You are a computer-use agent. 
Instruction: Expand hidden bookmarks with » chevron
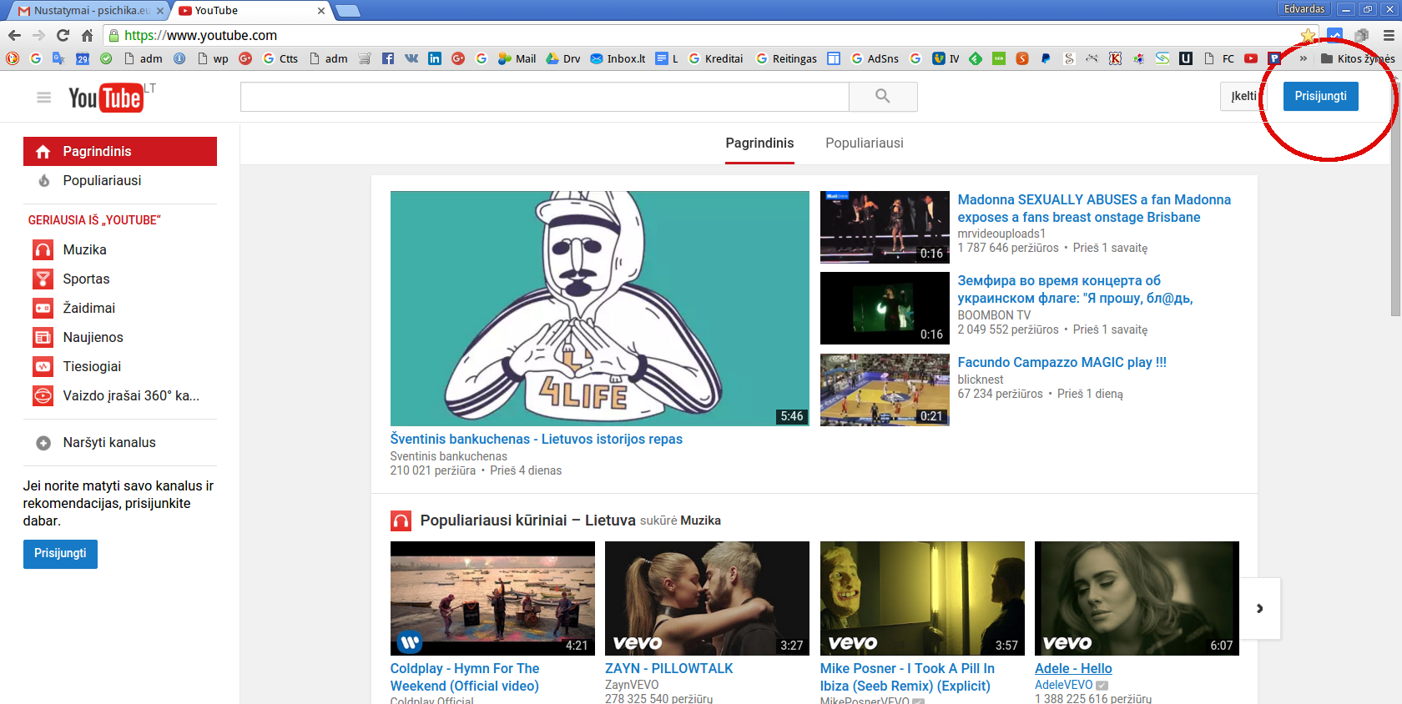coord(1303,58)
